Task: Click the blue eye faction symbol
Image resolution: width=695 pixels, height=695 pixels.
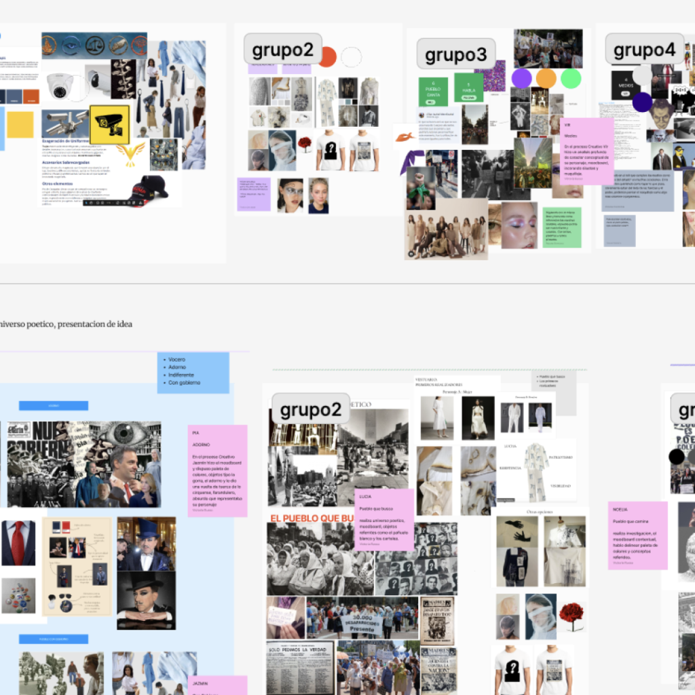Action: tap(71, 45)
